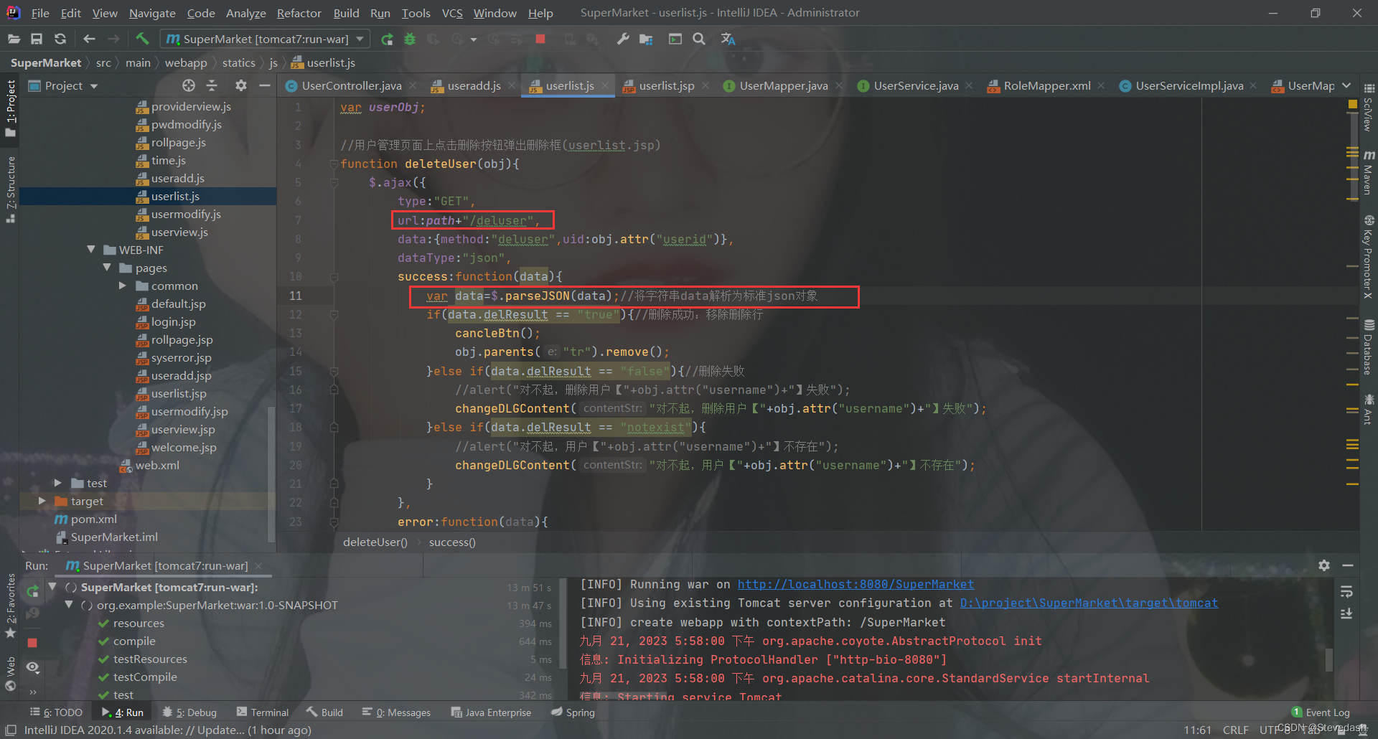Open the Maven side tool window
This screenshot has height=739, width=1378.
[1369, 173]
